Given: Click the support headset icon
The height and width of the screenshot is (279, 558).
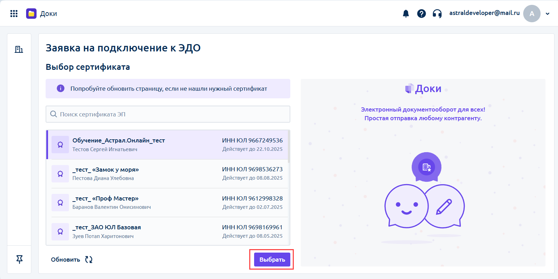Looking at the screenshot, I should pyautogui.click(x=437, y=14).
